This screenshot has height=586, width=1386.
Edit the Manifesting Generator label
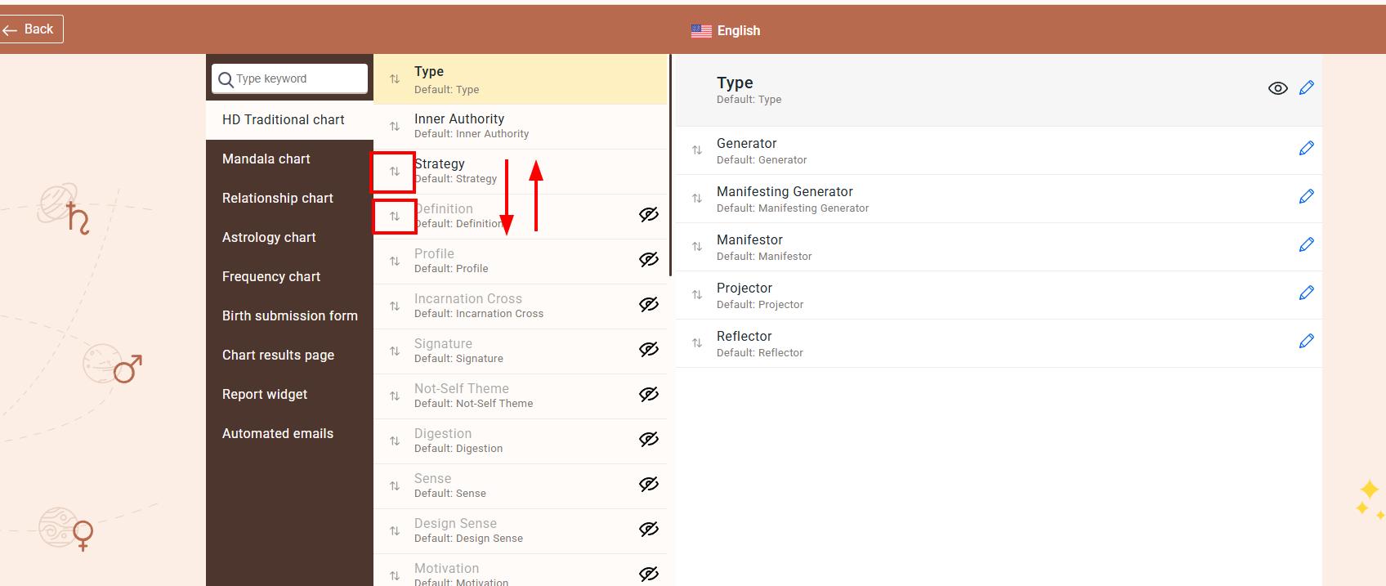pos(1306,196)
